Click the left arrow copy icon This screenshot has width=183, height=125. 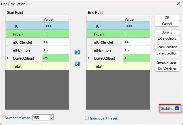tap(77, 64)
